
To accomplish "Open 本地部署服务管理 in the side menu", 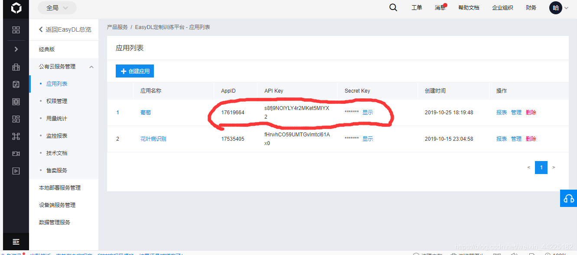I will (x=60, y=188).
